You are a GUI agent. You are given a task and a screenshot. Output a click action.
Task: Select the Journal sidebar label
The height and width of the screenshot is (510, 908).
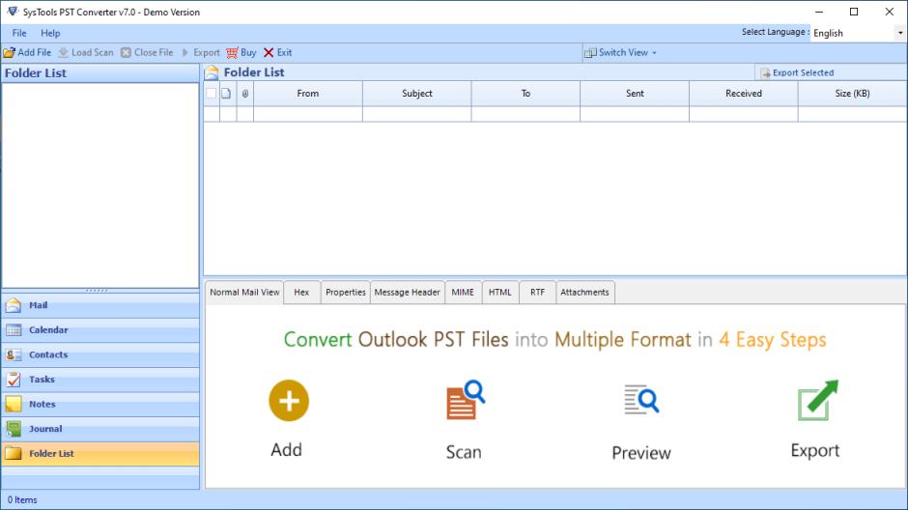[45, 429]
